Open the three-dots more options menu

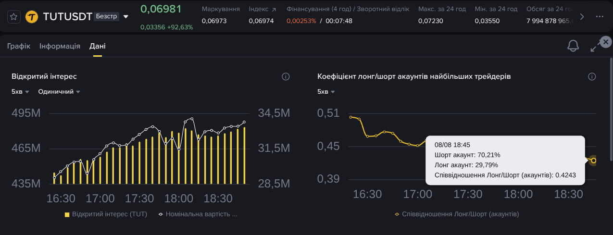point(599,16)
